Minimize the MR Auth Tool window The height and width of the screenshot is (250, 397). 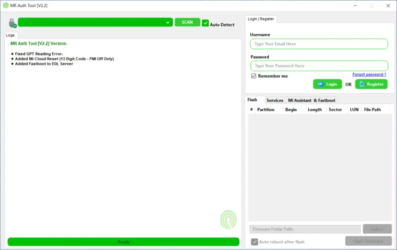(355, 5)
